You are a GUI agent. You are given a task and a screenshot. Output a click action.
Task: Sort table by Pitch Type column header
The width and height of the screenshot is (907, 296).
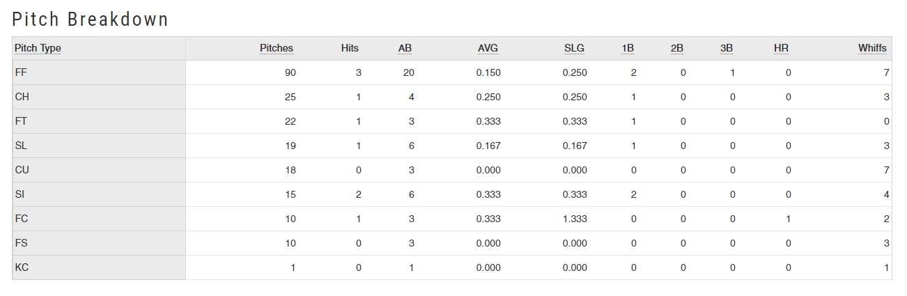coord(38,48)
